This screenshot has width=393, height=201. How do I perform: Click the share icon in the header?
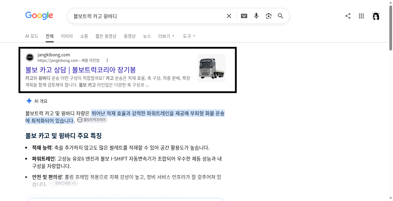click(348, 16)
